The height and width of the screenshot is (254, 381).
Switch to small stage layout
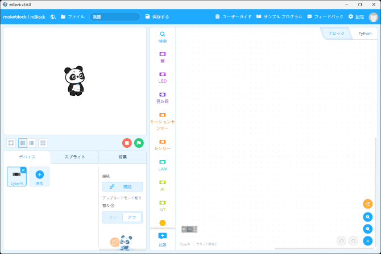[31, 143]
